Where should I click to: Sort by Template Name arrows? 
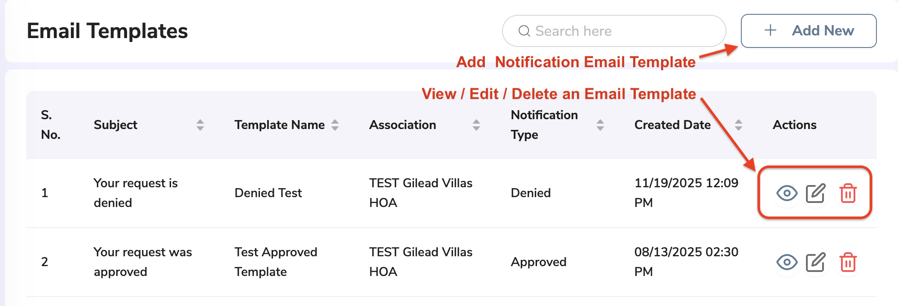point(335,125)
